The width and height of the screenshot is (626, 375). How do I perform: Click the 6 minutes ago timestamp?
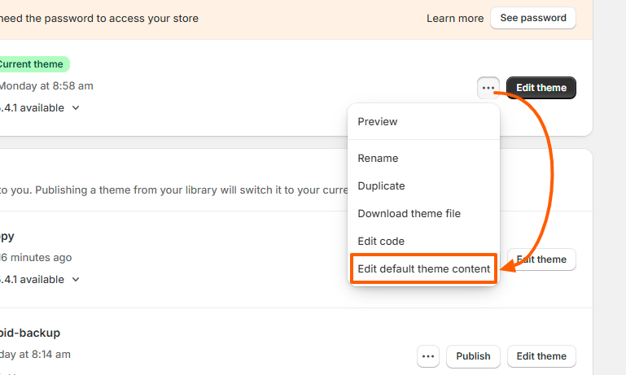point(36,257)
